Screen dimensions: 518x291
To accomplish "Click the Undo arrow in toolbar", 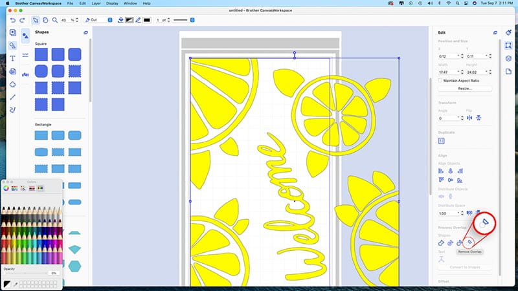I will point(13,20).
